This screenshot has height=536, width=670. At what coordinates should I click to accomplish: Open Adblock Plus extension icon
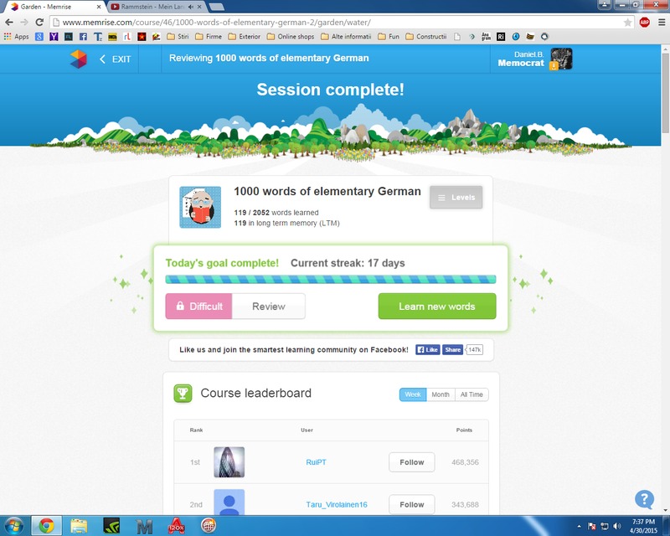point(645,23)
